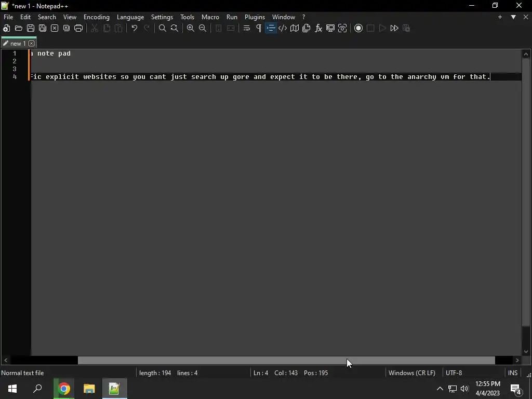
Task: Click the Print toolbar icon
Action: (78, 28)
